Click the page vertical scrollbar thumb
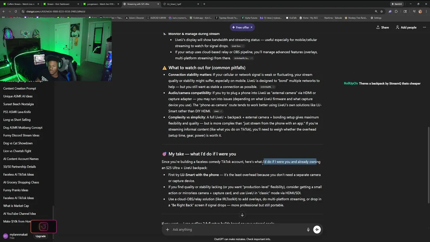This screenshot has height=242, width=430. (429, 165)
